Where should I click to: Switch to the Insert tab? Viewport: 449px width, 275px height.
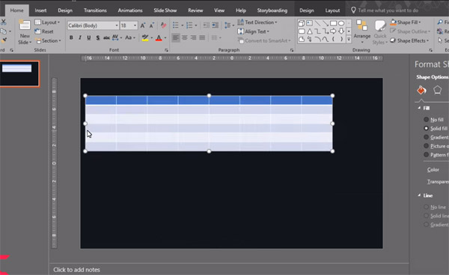click(x=40, y=10)
